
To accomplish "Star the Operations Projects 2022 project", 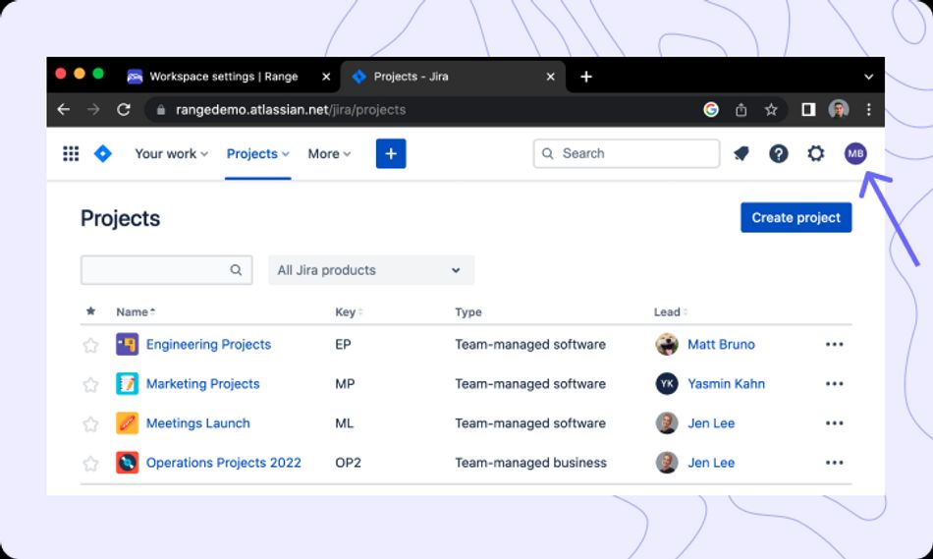I will coord(90,463).
